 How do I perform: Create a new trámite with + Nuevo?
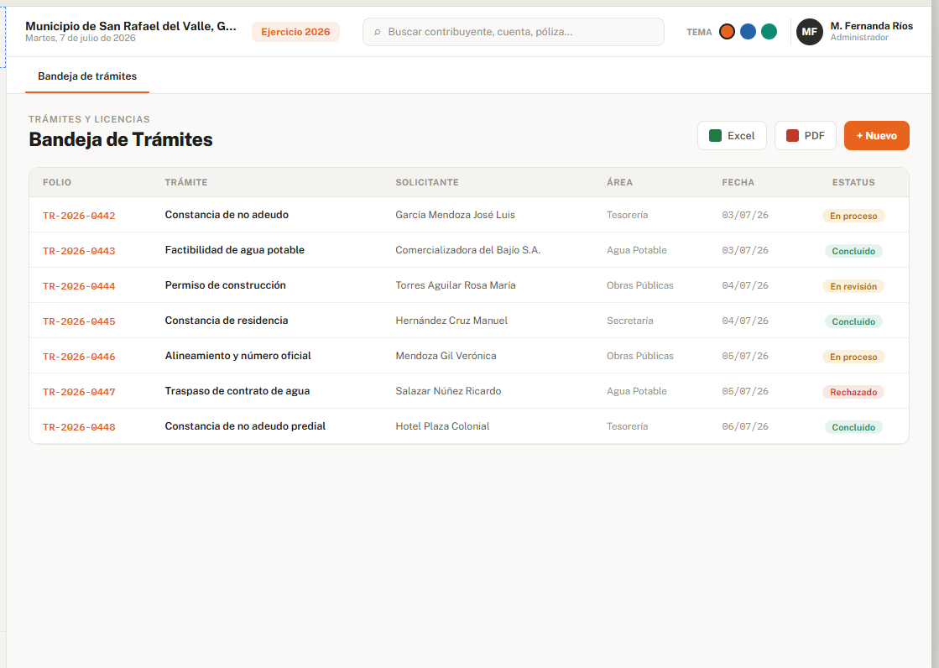[x=877, y=136]
